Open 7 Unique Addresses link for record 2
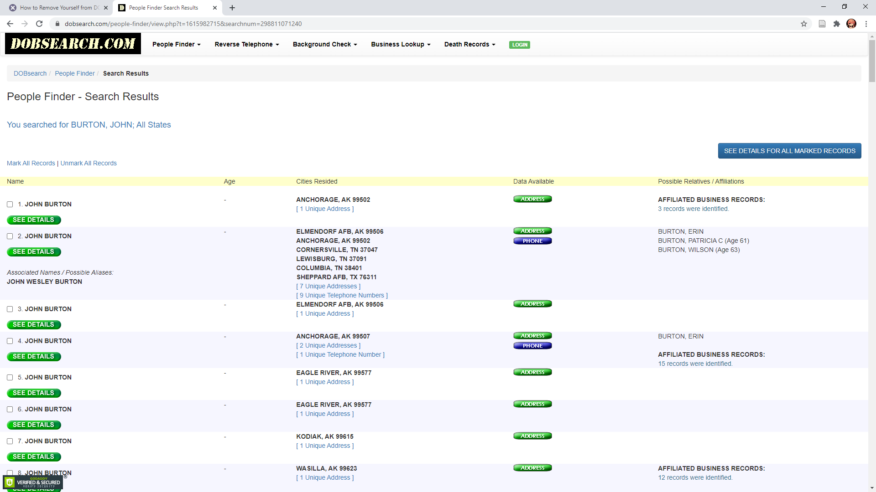This screenshot has width=876, height=492. [328, 286]
